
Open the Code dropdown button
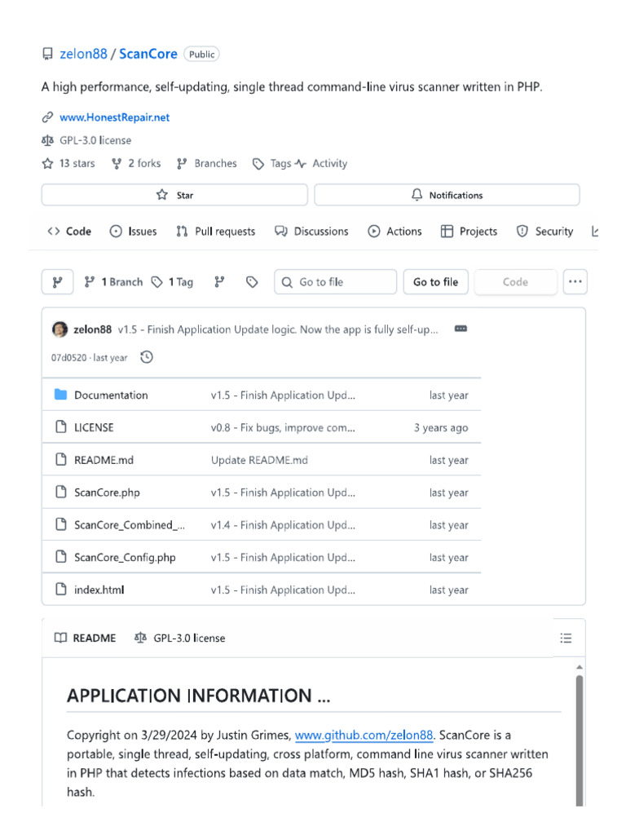click(x=515, y=281)
